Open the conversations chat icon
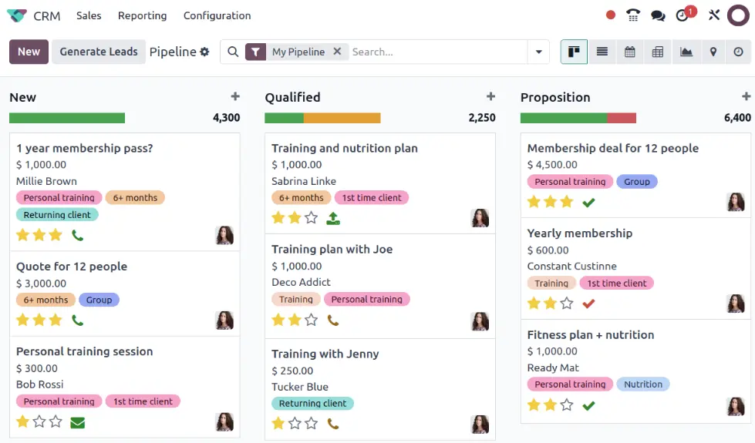 pyautogui.click(x=658, y=16)
